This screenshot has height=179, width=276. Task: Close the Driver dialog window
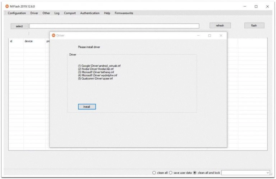coord(221,35)
